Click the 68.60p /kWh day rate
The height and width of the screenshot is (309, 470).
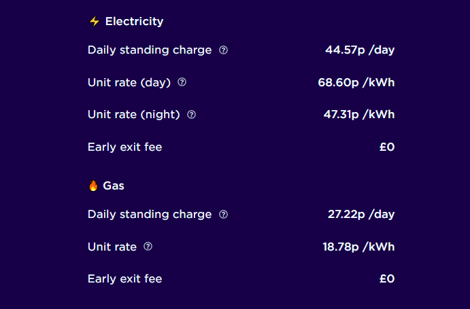click(x=356, y=82)
